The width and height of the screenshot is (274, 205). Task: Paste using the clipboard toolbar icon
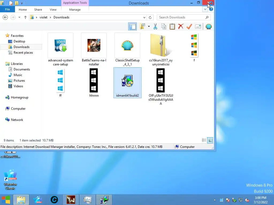(172, 26)
